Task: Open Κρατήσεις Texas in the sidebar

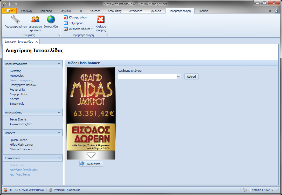Action: click(20, 175)
